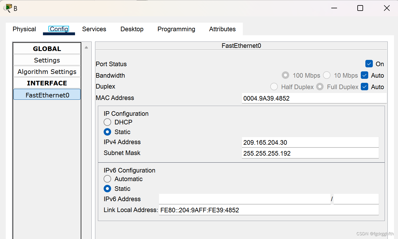Image resolution: width=398 pixels, height=239 pixels.
Task: Minimize the B window
Action: pyautogui.click(x=334, y=8)
